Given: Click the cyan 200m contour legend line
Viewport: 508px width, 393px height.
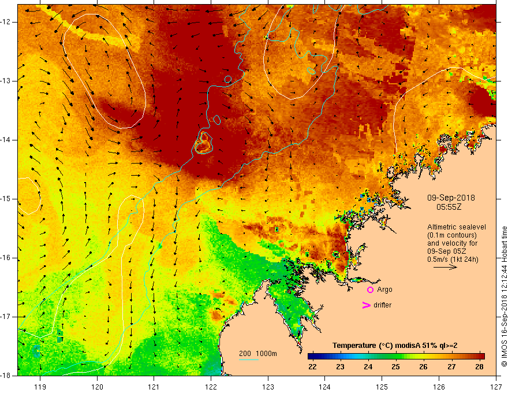Looking at the screenshot, I should pyautogui.click(x=248, y=359).
